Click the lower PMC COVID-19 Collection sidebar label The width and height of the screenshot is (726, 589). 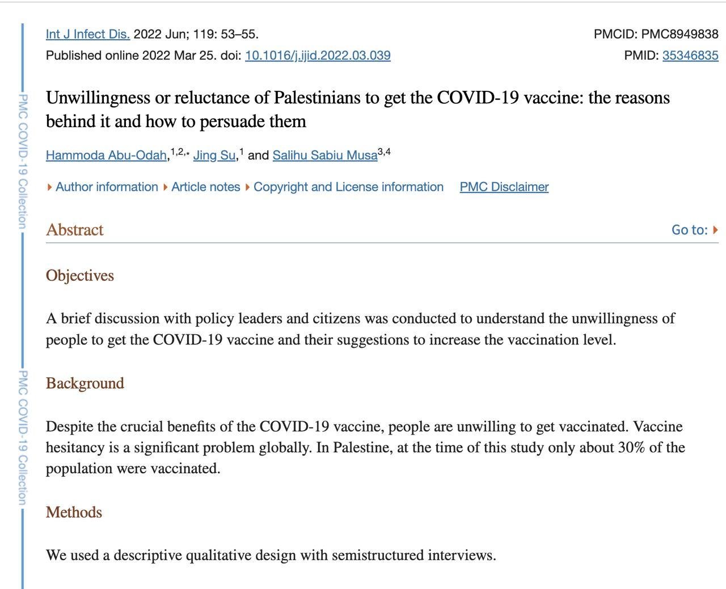[x=23, y=437]
